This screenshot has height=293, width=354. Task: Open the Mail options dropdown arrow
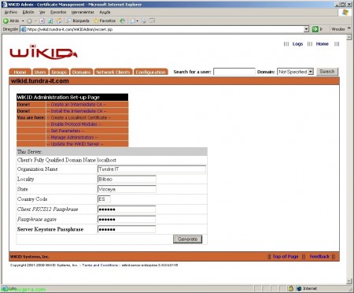[x=138, y=20]
